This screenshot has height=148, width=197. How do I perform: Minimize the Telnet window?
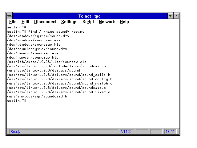point(171,16)
